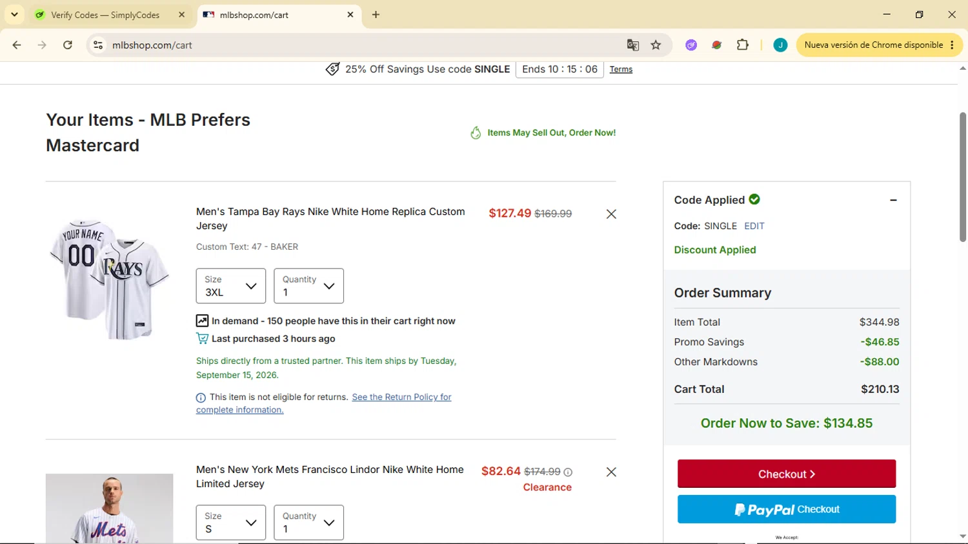Open Chrome profile J avatar
Viewport: 968px width, 544px height.
pos(780,45)
